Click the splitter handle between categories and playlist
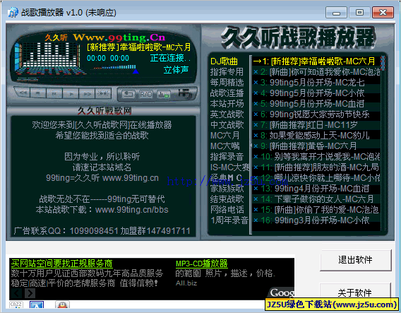 tap(251, 145)
